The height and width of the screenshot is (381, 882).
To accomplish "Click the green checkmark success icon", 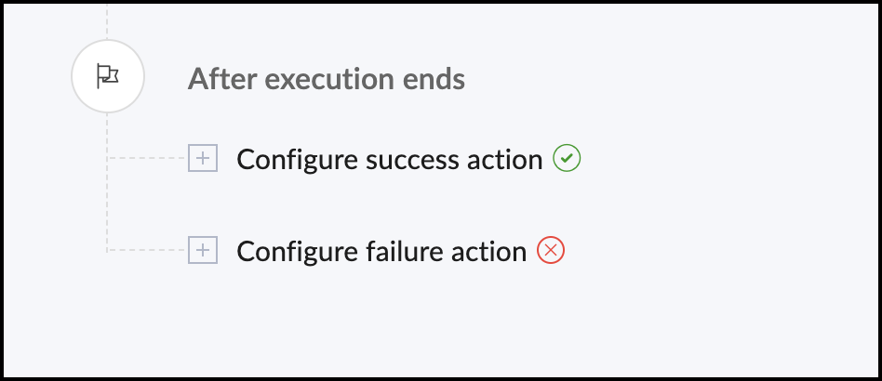I will [567, 158].
